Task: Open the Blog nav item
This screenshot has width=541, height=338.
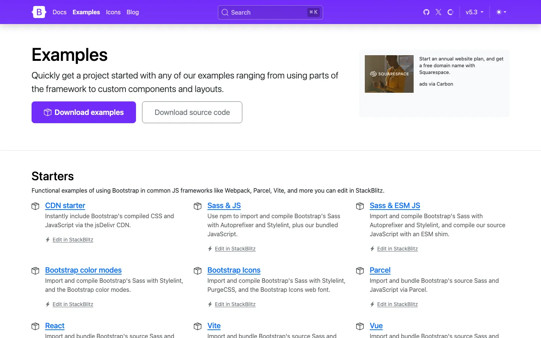Action: 133,12
